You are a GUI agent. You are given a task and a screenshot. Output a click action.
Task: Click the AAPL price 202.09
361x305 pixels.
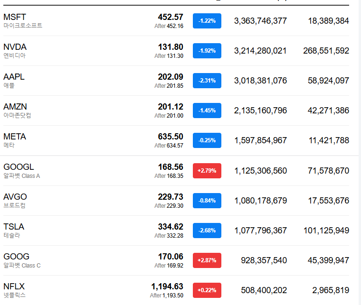tap(171, 77)
